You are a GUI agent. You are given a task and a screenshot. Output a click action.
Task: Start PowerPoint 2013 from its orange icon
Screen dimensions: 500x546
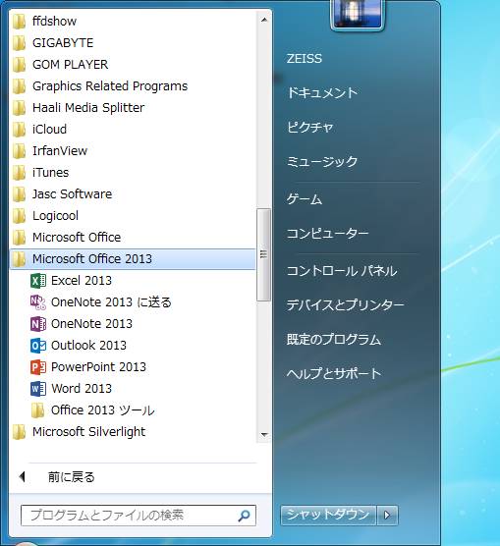(x=38, y=367)
